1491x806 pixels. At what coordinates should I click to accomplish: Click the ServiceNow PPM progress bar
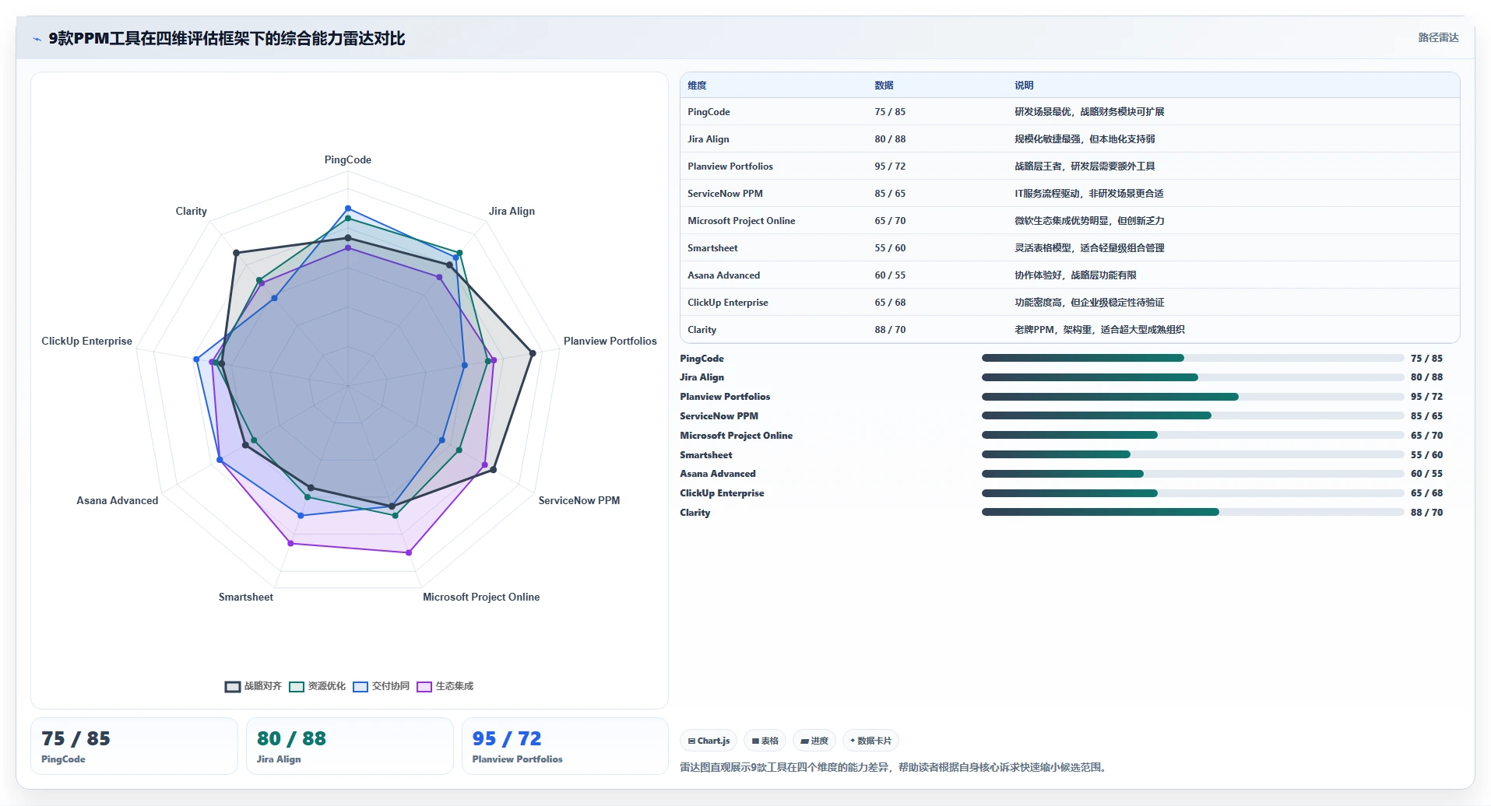click(x=1193, y=415)
